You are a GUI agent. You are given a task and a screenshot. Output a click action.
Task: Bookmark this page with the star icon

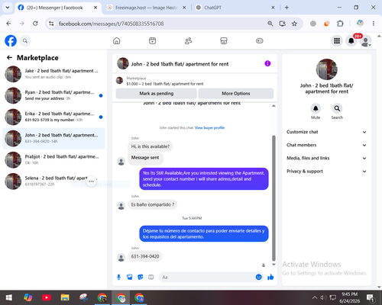tap(294, 24)
